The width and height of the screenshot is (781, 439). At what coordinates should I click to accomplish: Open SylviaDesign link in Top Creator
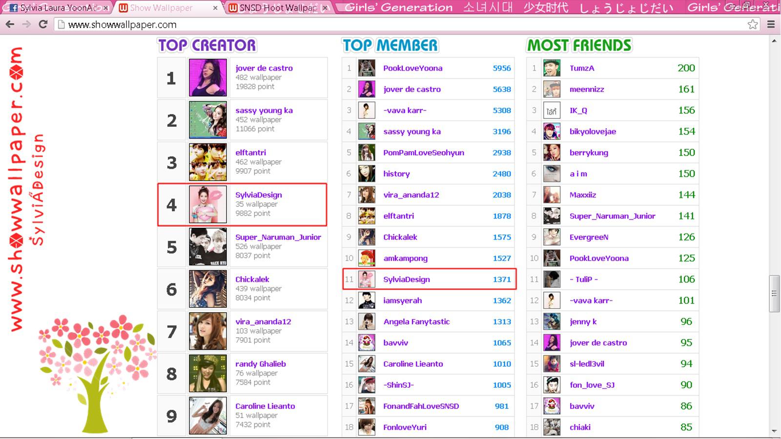pos(259,195)
